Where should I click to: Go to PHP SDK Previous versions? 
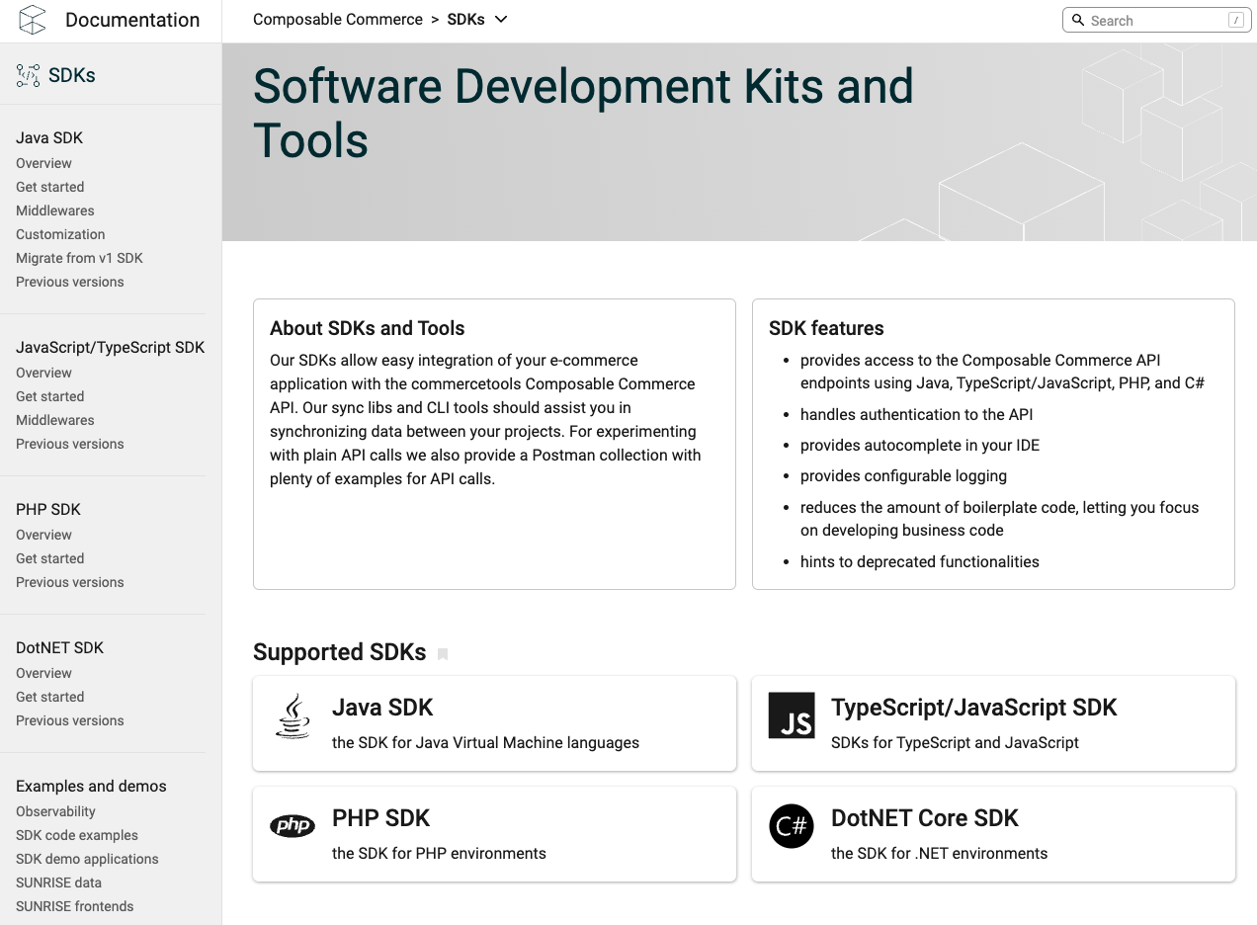[x=70, y=582]
